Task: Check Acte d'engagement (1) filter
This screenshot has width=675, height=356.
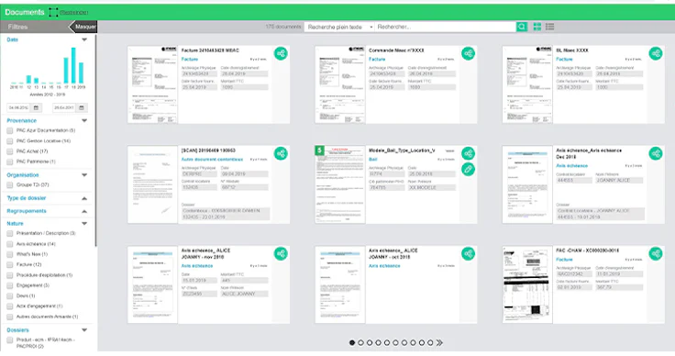Action: click(10, 306)
